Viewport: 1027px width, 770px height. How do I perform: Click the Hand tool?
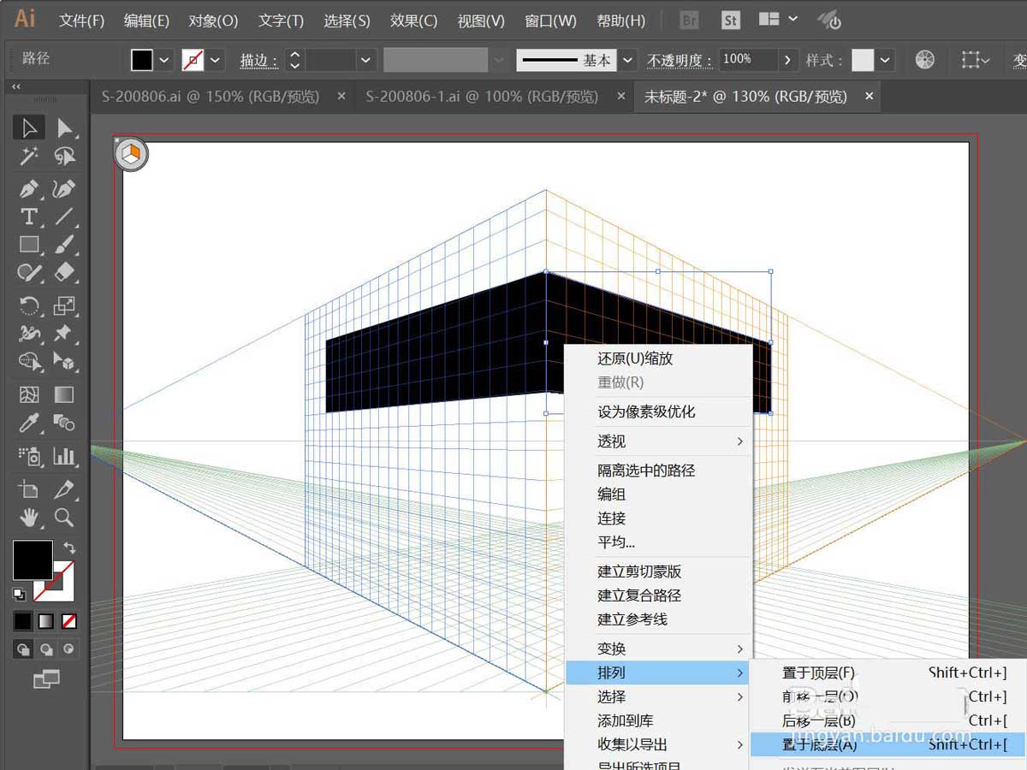click(x=29, y=518)
